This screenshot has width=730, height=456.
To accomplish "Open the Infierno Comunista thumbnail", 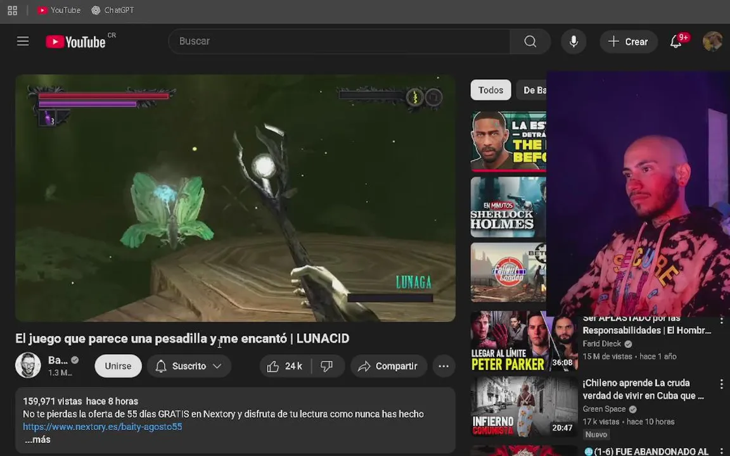I will point(524,406).
